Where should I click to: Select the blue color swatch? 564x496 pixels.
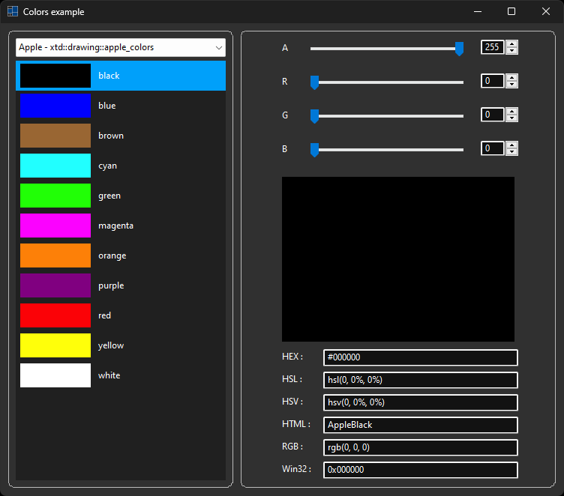[x=55, y=106]
